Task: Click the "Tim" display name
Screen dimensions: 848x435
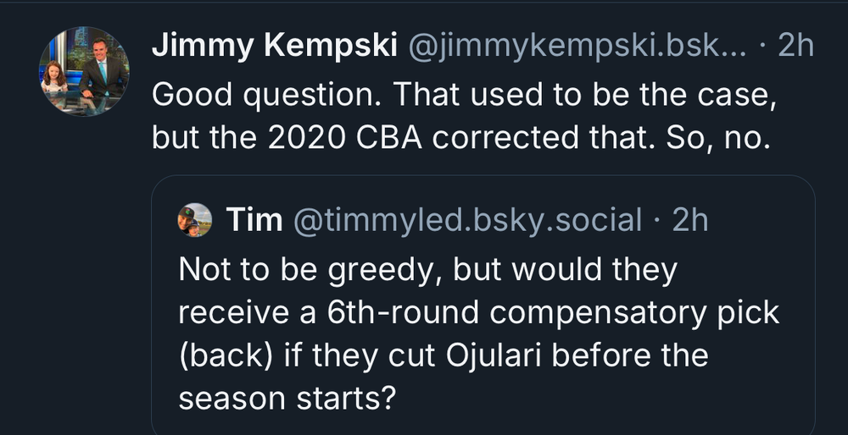Action: click(x=254, y=220)
